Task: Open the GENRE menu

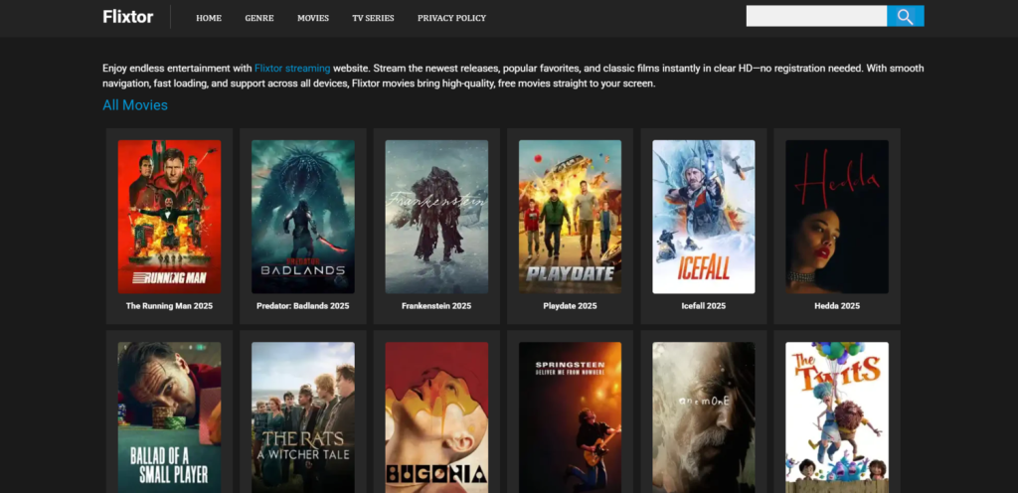Action: click(x=259, y=18)
